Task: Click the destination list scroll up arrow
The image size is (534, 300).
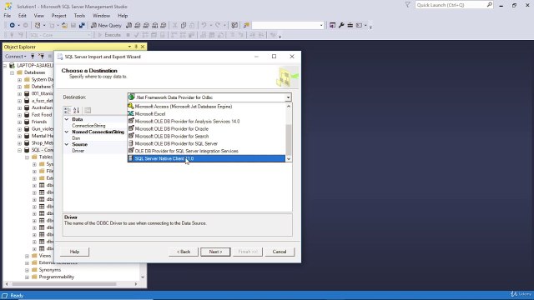Action: (289, 106)
